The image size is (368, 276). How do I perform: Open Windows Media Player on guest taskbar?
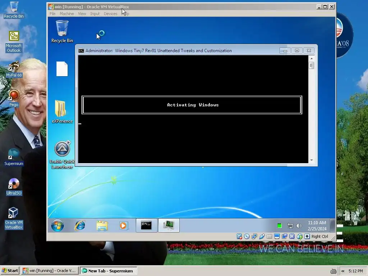(124, 226)
